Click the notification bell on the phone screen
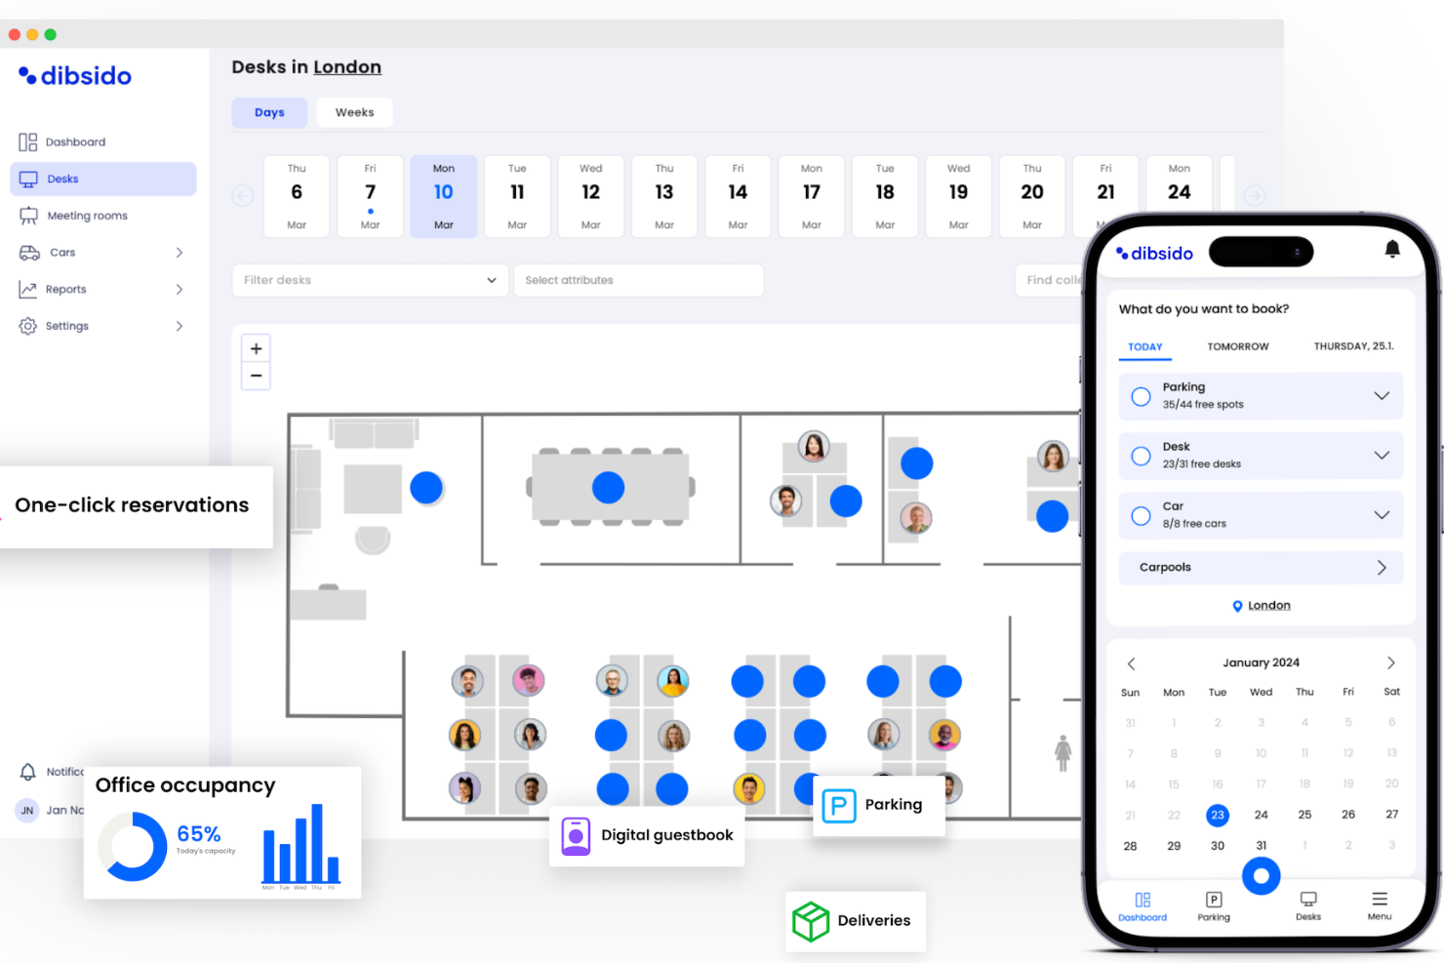 [x=1393, y=251]
